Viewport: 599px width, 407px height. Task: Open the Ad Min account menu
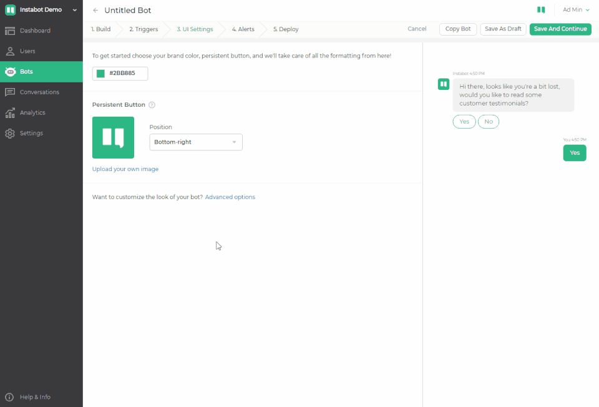[576, 10]
